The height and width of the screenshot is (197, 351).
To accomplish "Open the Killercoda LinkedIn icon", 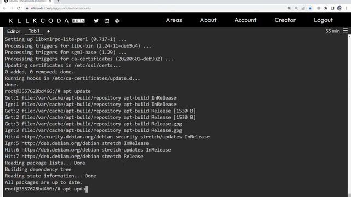I will pos(107,21).
